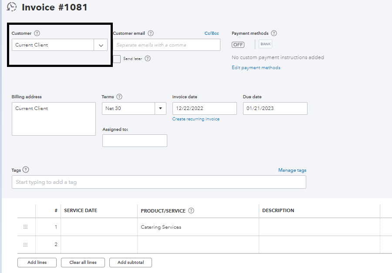Viewport: 392px width, 273px height.
Task: Focus the Assigned to field
Action: (135, 141)
